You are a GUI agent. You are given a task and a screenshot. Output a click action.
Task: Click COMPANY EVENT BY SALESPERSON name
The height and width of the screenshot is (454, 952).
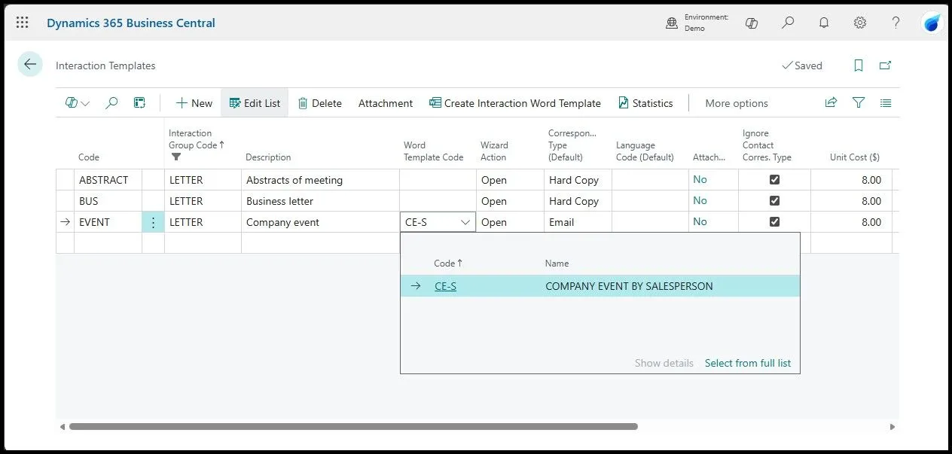[629, 286]
